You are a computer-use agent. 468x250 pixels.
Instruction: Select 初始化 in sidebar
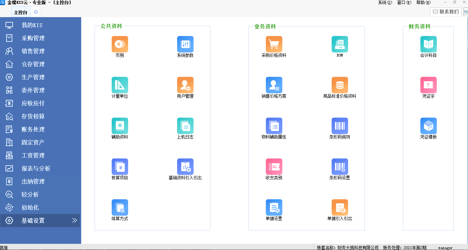(x=40, y=207)
